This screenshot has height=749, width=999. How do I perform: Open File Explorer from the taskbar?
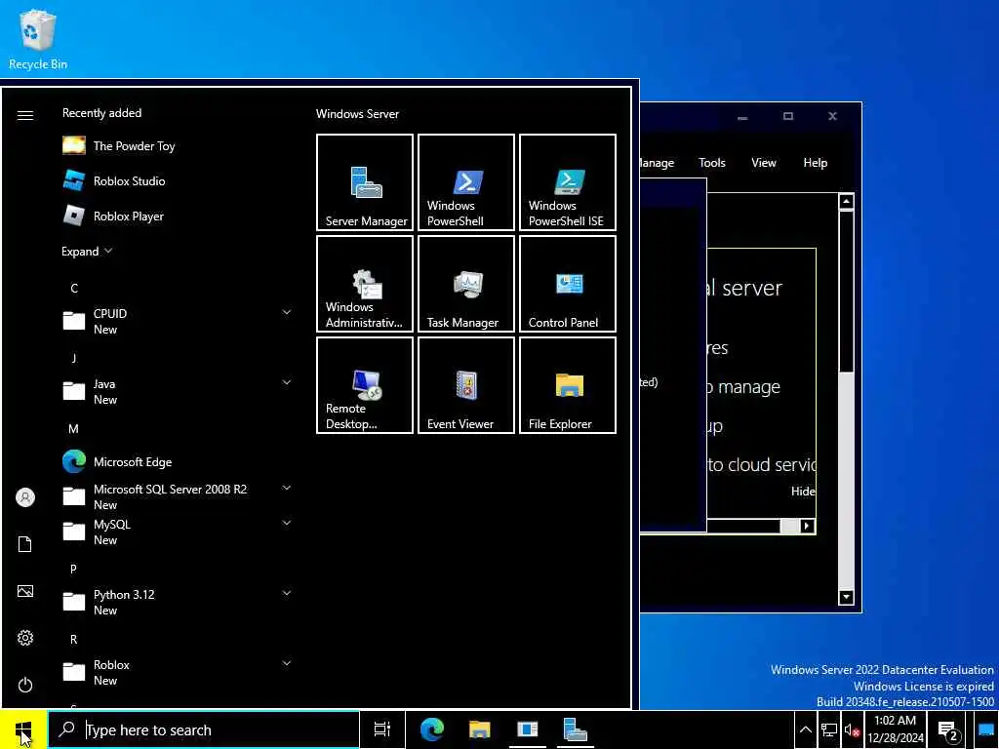[479, 729]
